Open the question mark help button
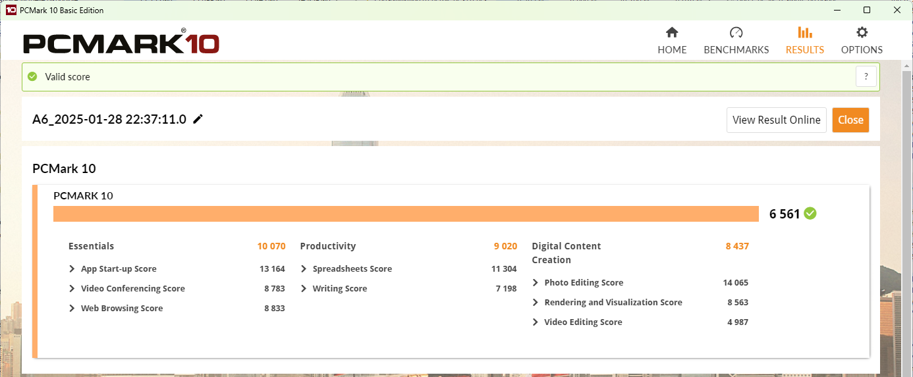 point(866,76)
